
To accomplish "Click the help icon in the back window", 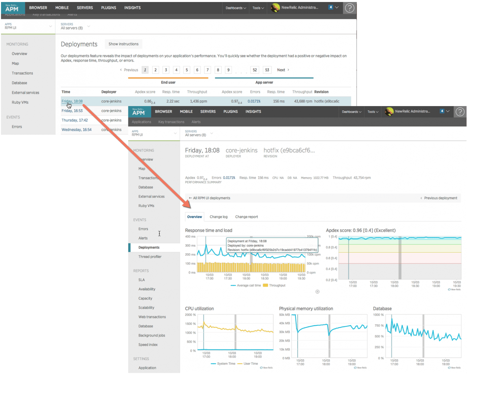I will 350,8.
